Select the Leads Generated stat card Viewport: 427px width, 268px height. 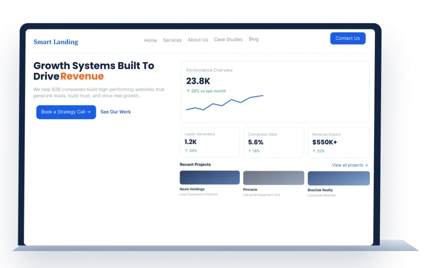[x=210, y=142]
